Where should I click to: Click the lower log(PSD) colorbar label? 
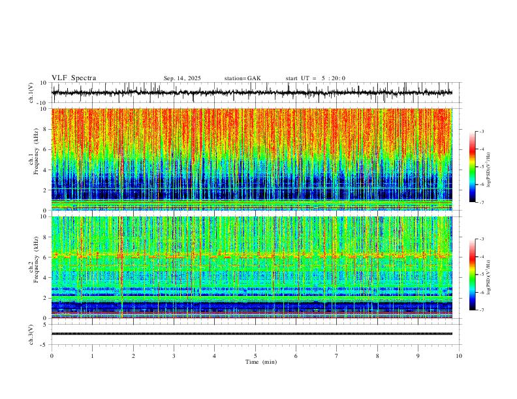click(x=488, y=277)
